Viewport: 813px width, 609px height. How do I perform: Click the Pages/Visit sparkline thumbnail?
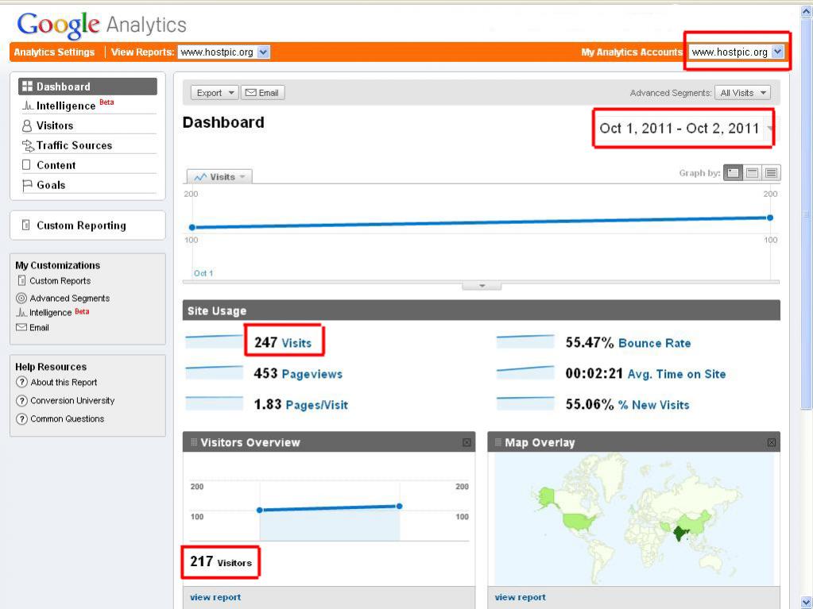pyautogui.click(x=214, y=403)
